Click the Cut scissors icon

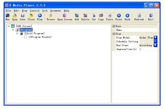(x=94, y=16)
